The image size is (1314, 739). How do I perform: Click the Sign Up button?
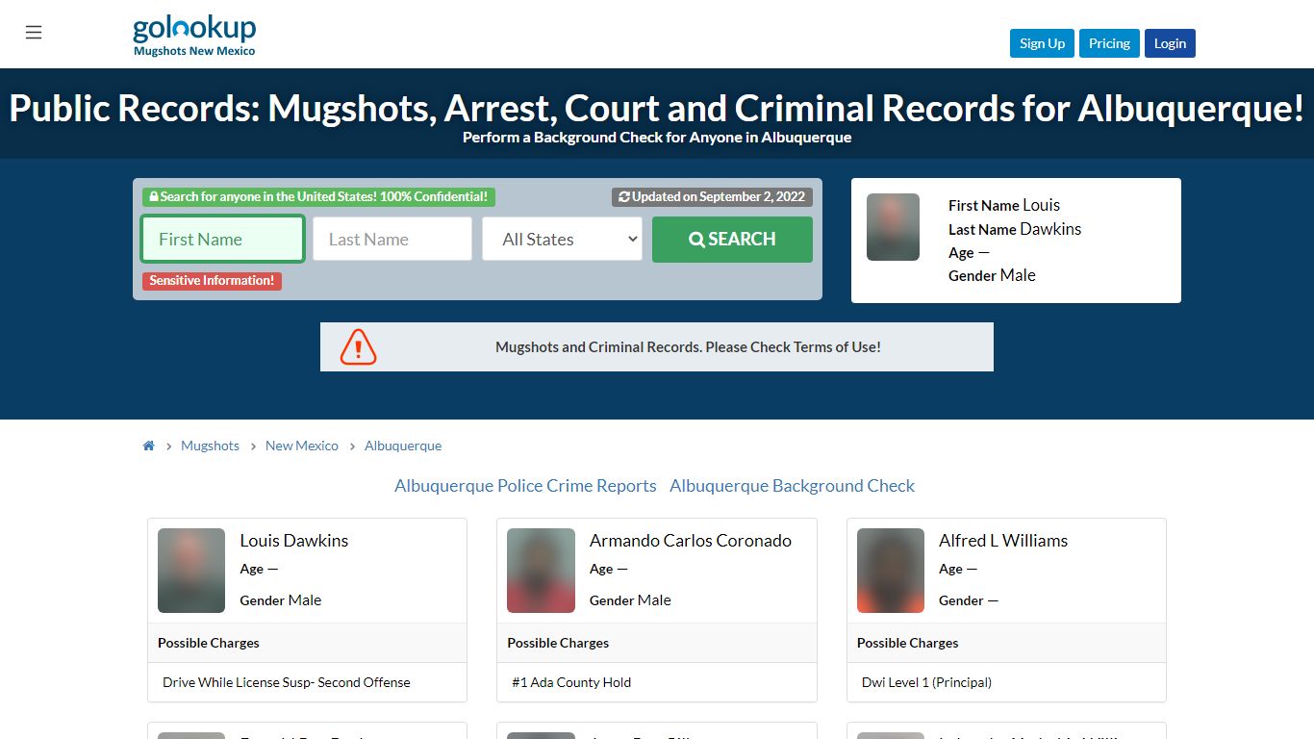point(1042,43)
